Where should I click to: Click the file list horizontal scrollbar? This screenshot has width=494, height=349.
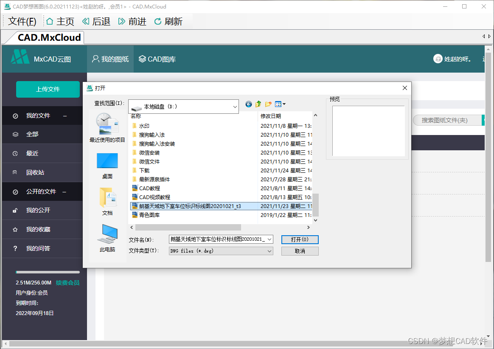(188, 227)
